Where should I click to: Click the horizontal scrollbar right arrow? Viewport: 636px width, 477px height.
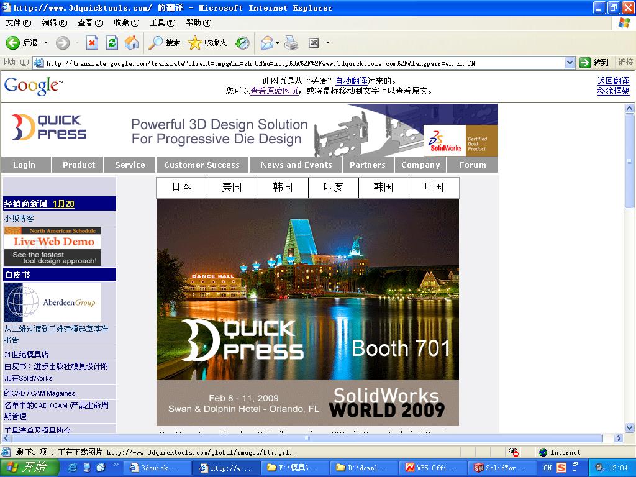[x=619, y=438]
